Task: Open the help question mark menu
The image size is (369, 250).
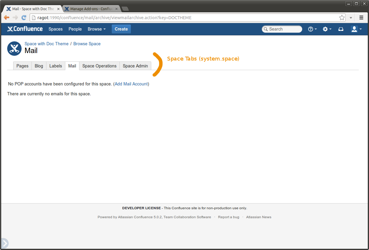Action: tap(312, 29)
